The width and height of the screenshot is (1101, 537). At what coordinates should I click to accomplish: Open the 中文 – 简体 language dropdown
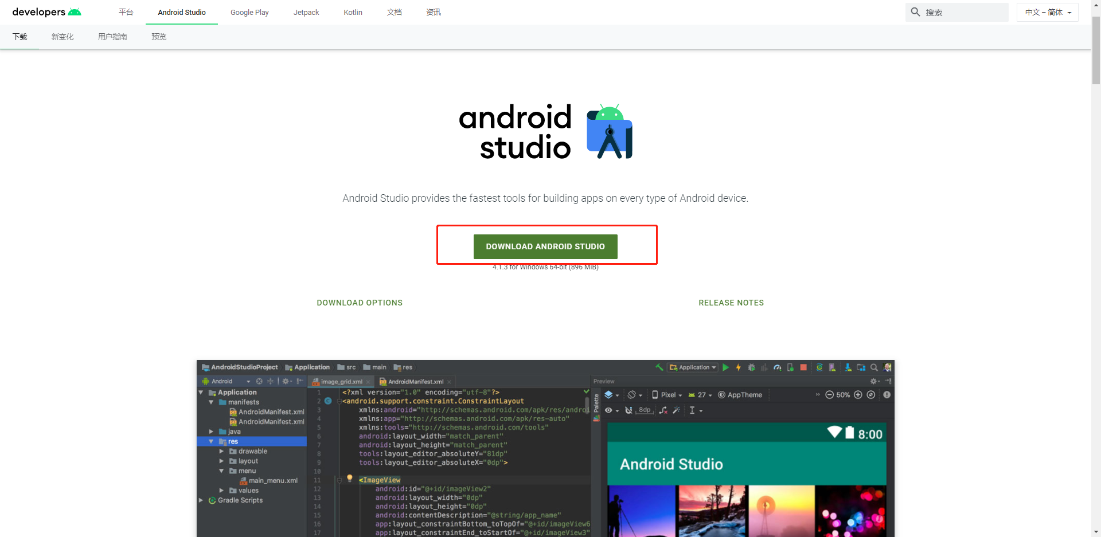1048,12
